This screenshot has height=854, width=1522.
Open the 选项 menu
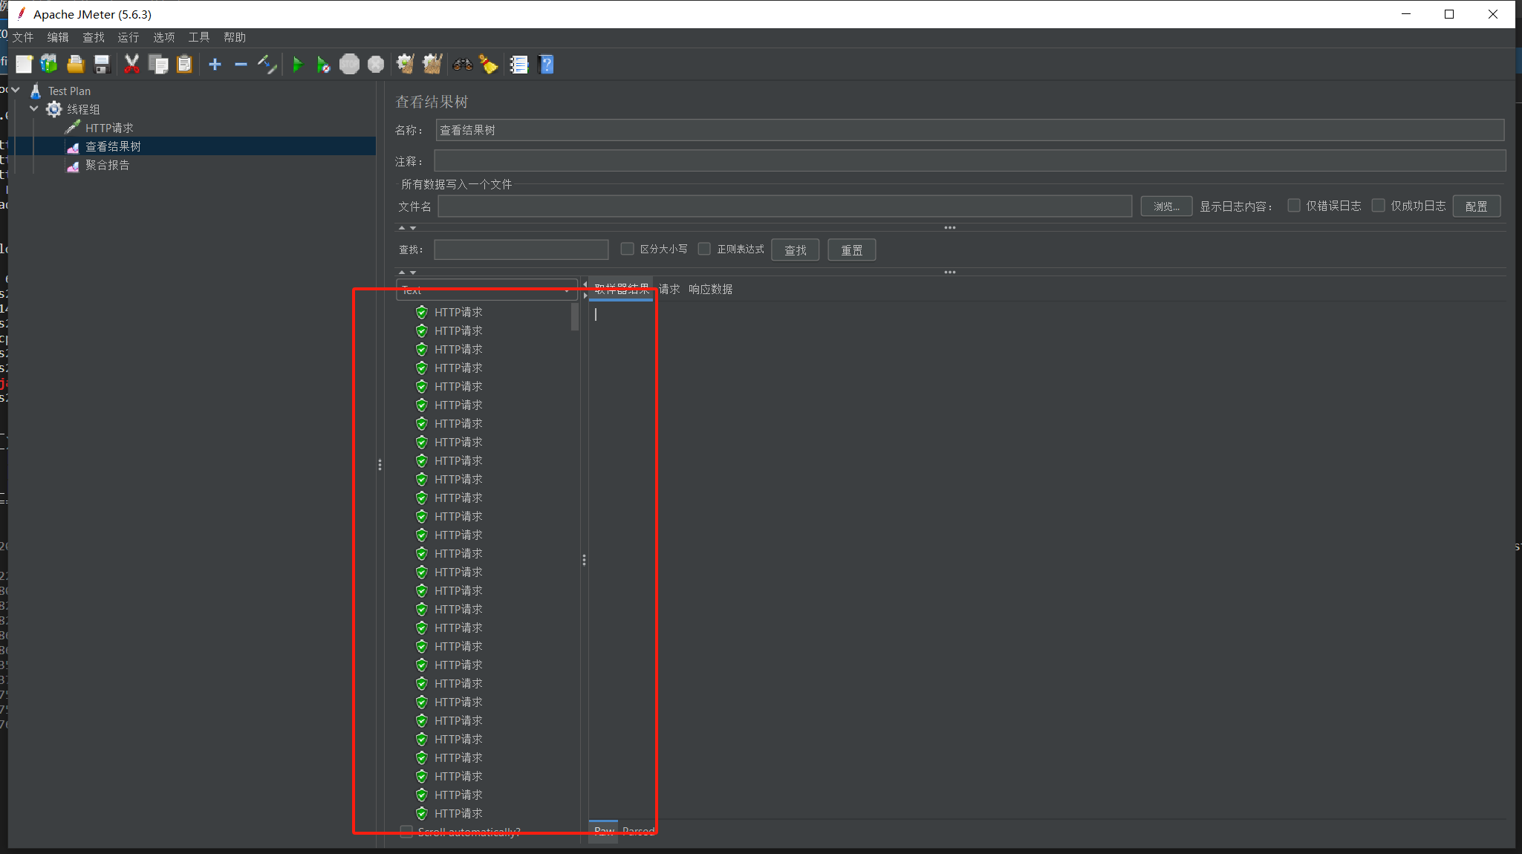(x=164, y=37)
